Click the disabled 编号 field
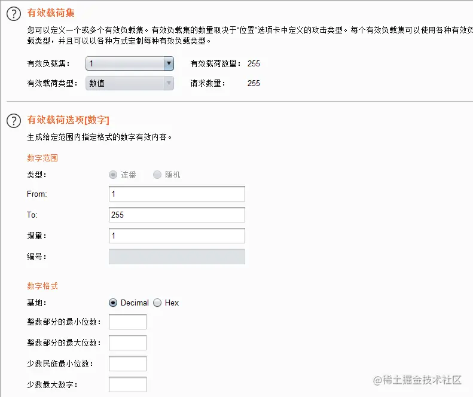 tap(177, 256)
